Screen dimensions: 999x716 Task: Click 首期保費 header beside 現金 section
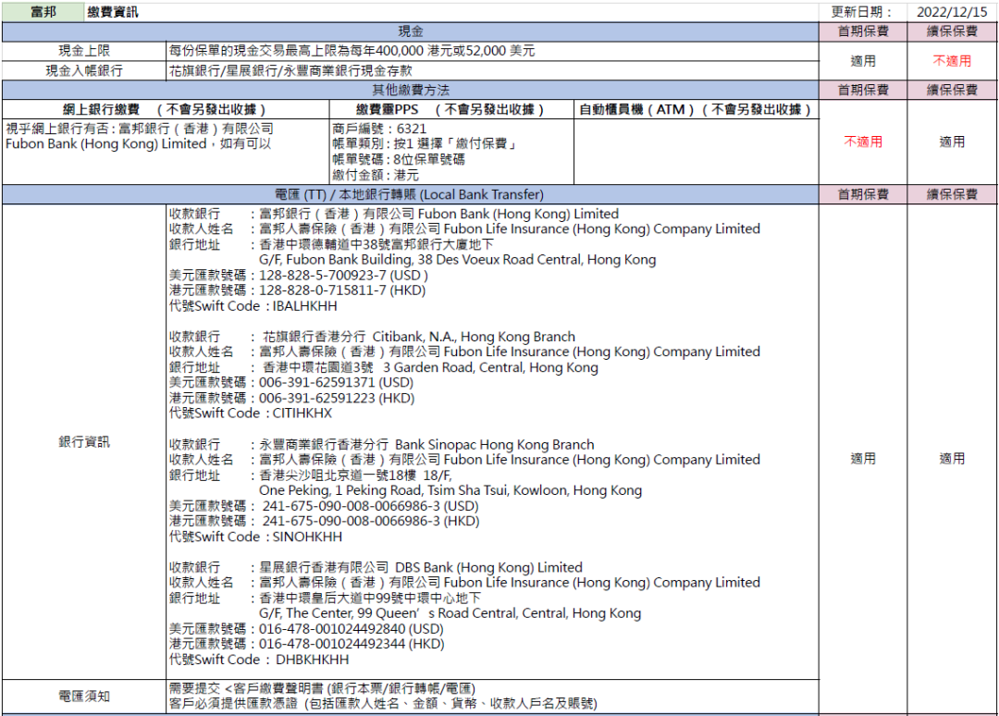[x=863, y=31]
